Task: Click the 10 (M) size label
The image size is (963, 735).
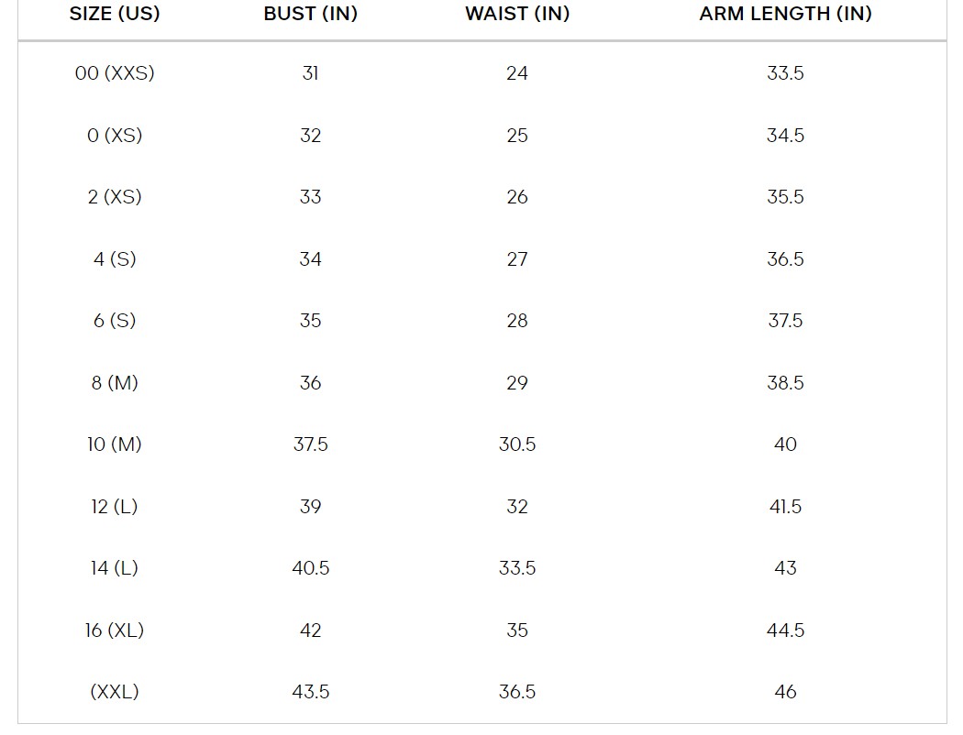Action: (115, 444)
